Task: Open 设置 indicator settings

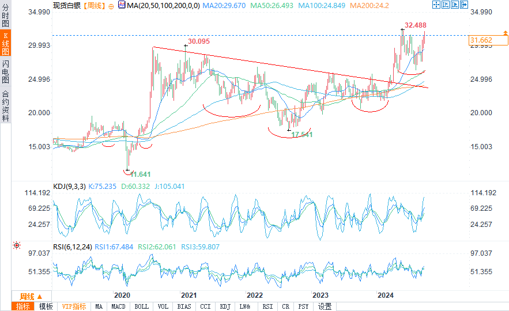Action: click(325, 306)
